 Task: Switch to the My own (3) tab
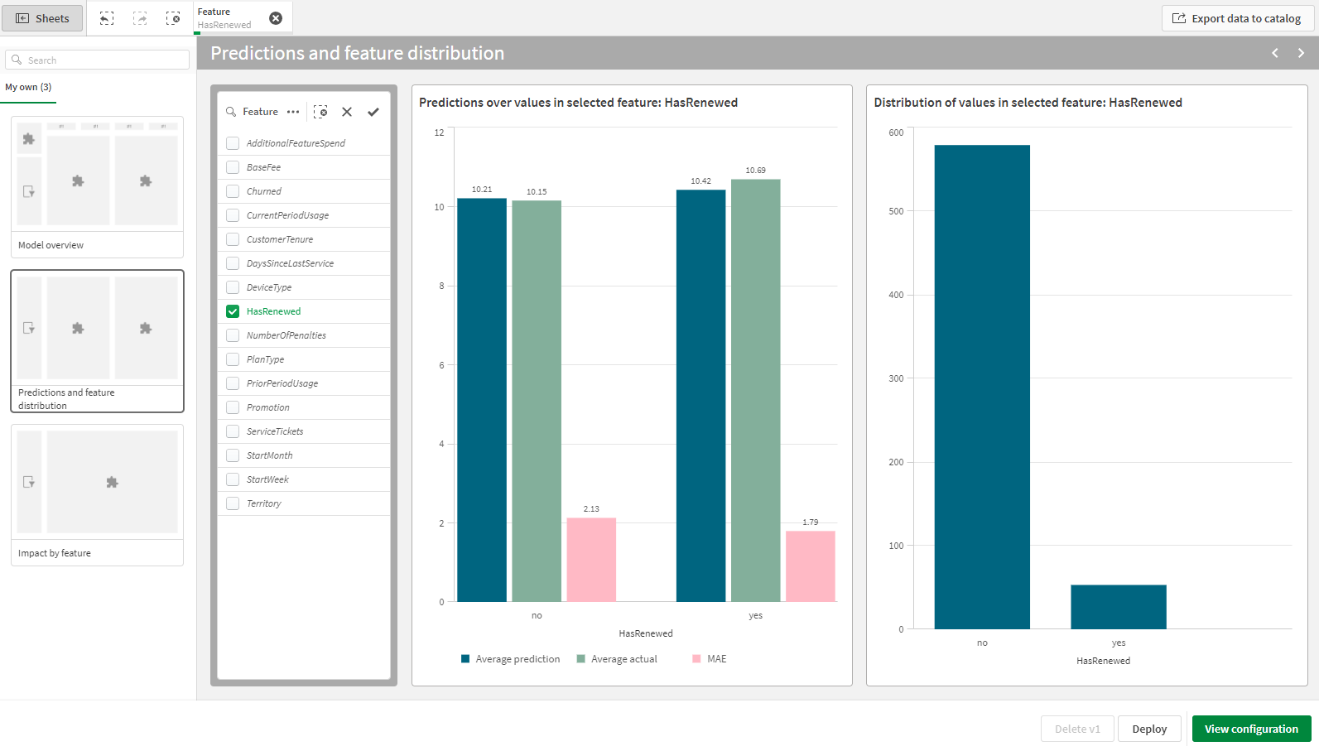28,87
